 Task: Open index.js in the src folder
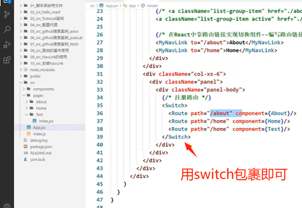[x=39, y=134]
